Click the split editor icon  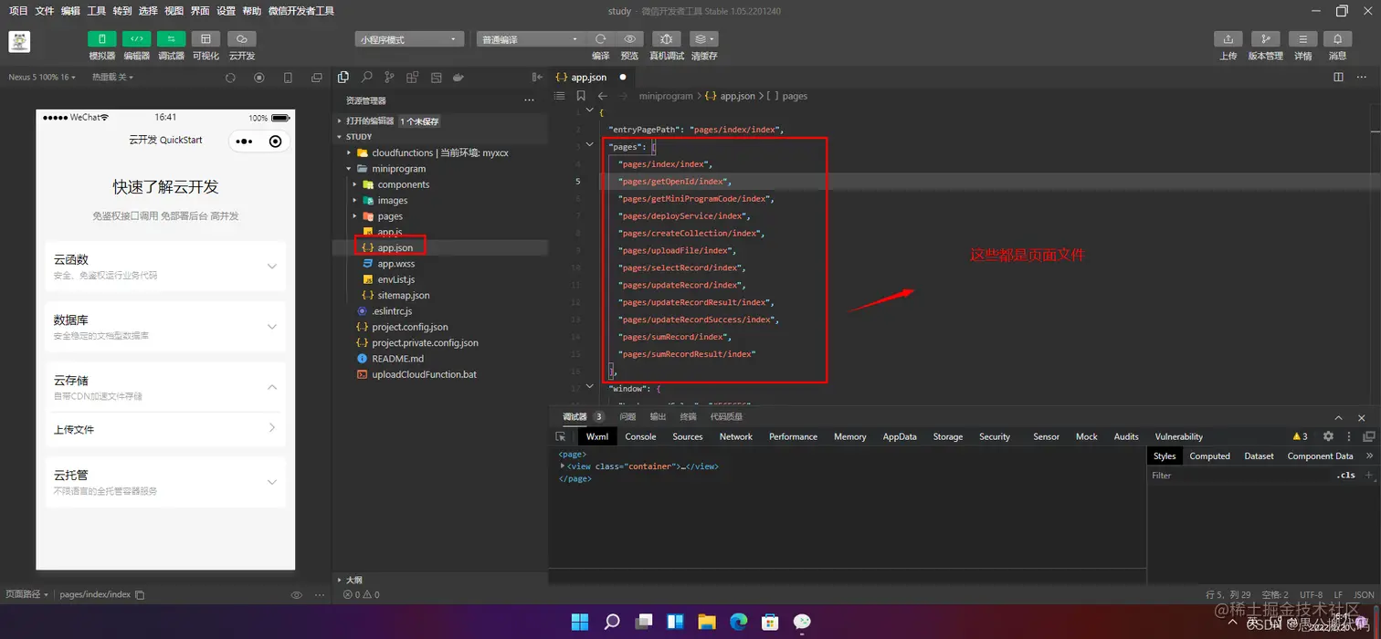[x=1338, y=78]
